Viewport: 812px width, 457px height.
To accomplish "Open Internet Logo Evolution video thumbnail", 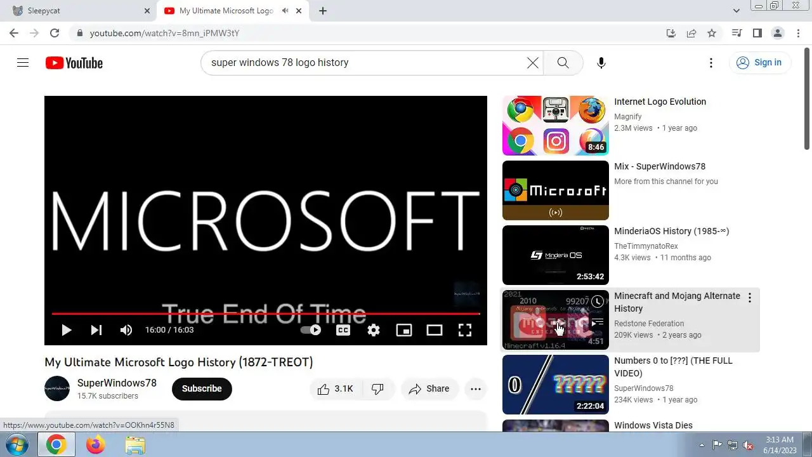I will pyautogui.click(x=556, y=126).
